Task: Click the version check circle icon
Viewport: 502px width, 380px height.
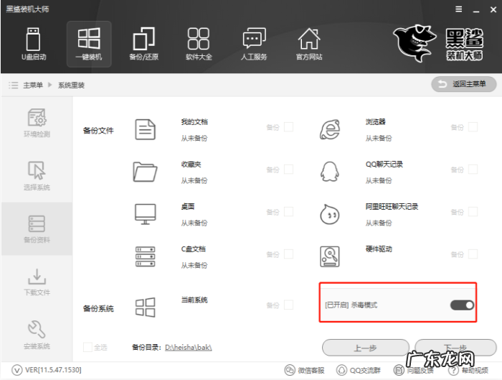Action: (17, 370)
